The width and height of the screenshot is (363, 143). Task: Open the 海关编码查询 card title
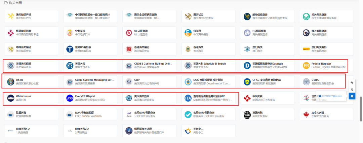(319, 31)
